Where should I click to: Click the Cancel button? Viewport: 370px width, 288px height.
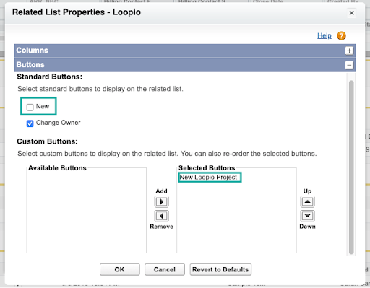tap(165, 269)
